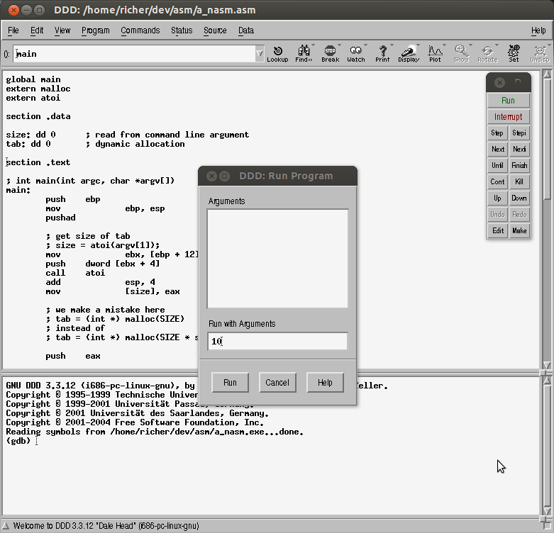Click the Find binoculars icon
The width and height of the screenshot is (554, 533).
click(304, 54)
